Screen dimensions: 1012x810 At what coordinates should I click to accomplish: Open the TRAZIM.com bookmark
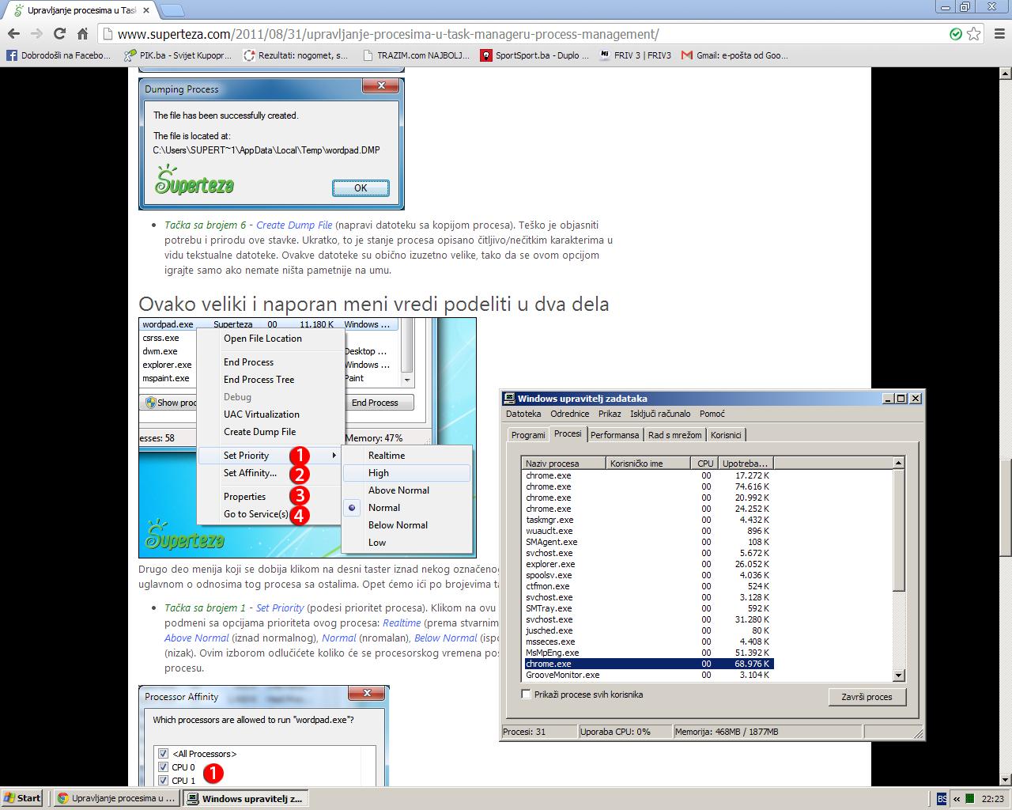(416, 55)
